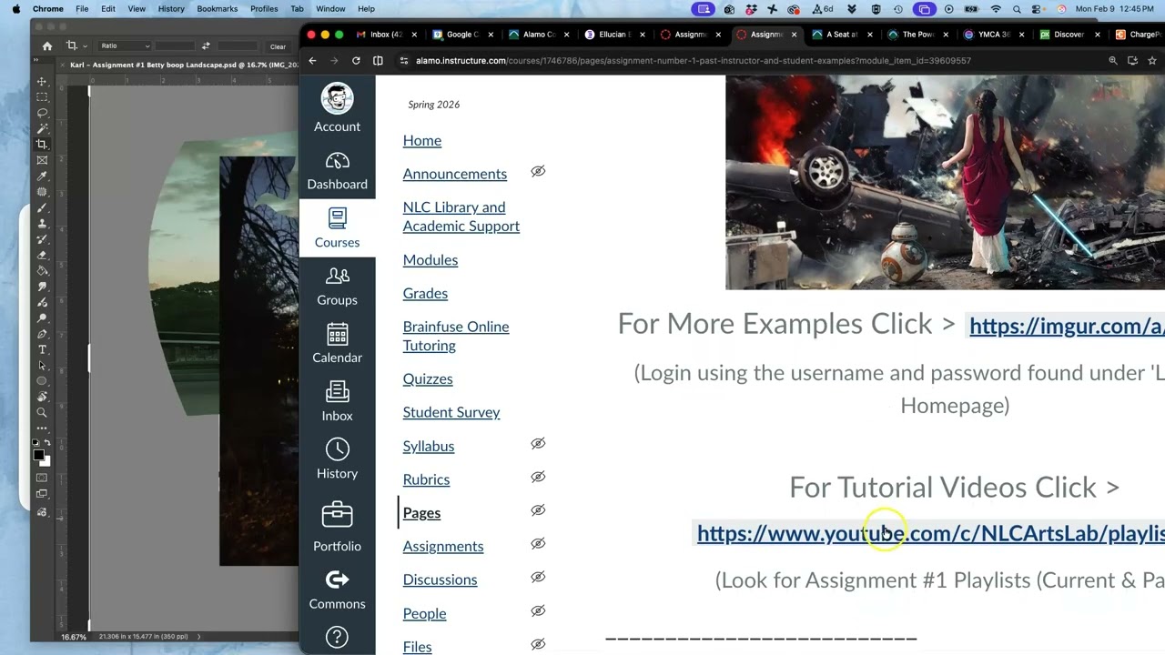Select the Paint Bucket tool in Photoshop
Viewport: 1165px width, 655px height.
click(42, 269)
